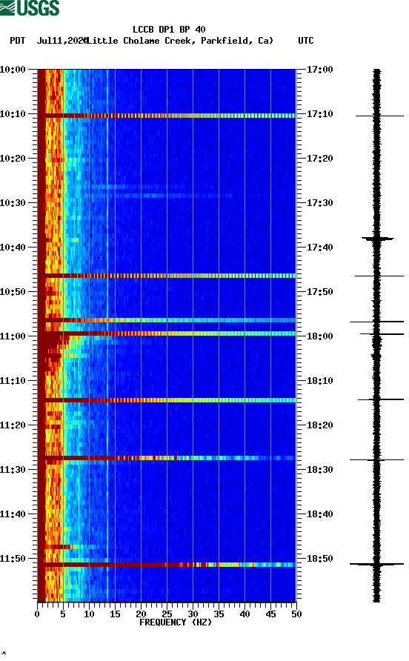Click the 11:50 PDT time label
The height and width of the screenshot is (661, 409).
pos(13,559)
